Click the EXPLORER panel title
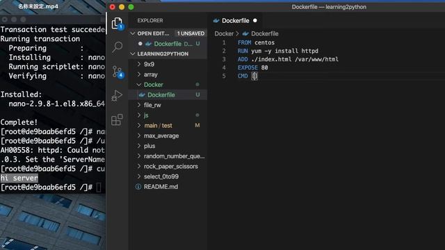The image size is (445, 250). (x=150, y=20)
